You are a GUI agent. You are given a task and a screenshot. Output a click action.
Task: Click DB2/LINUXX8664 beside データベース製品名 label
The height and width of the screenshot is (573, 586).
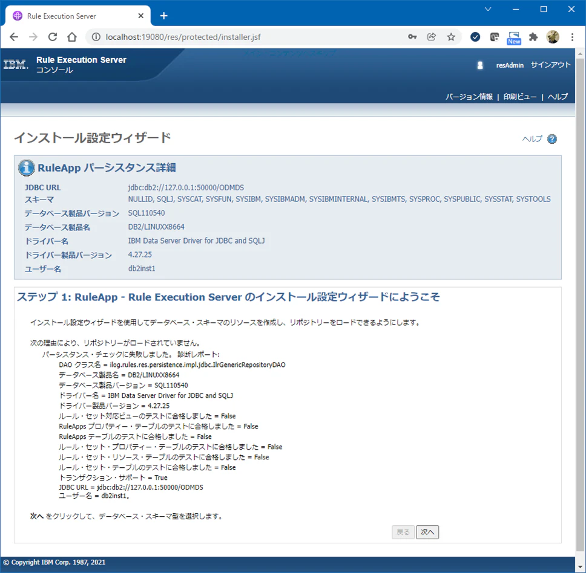coord(156,227)
